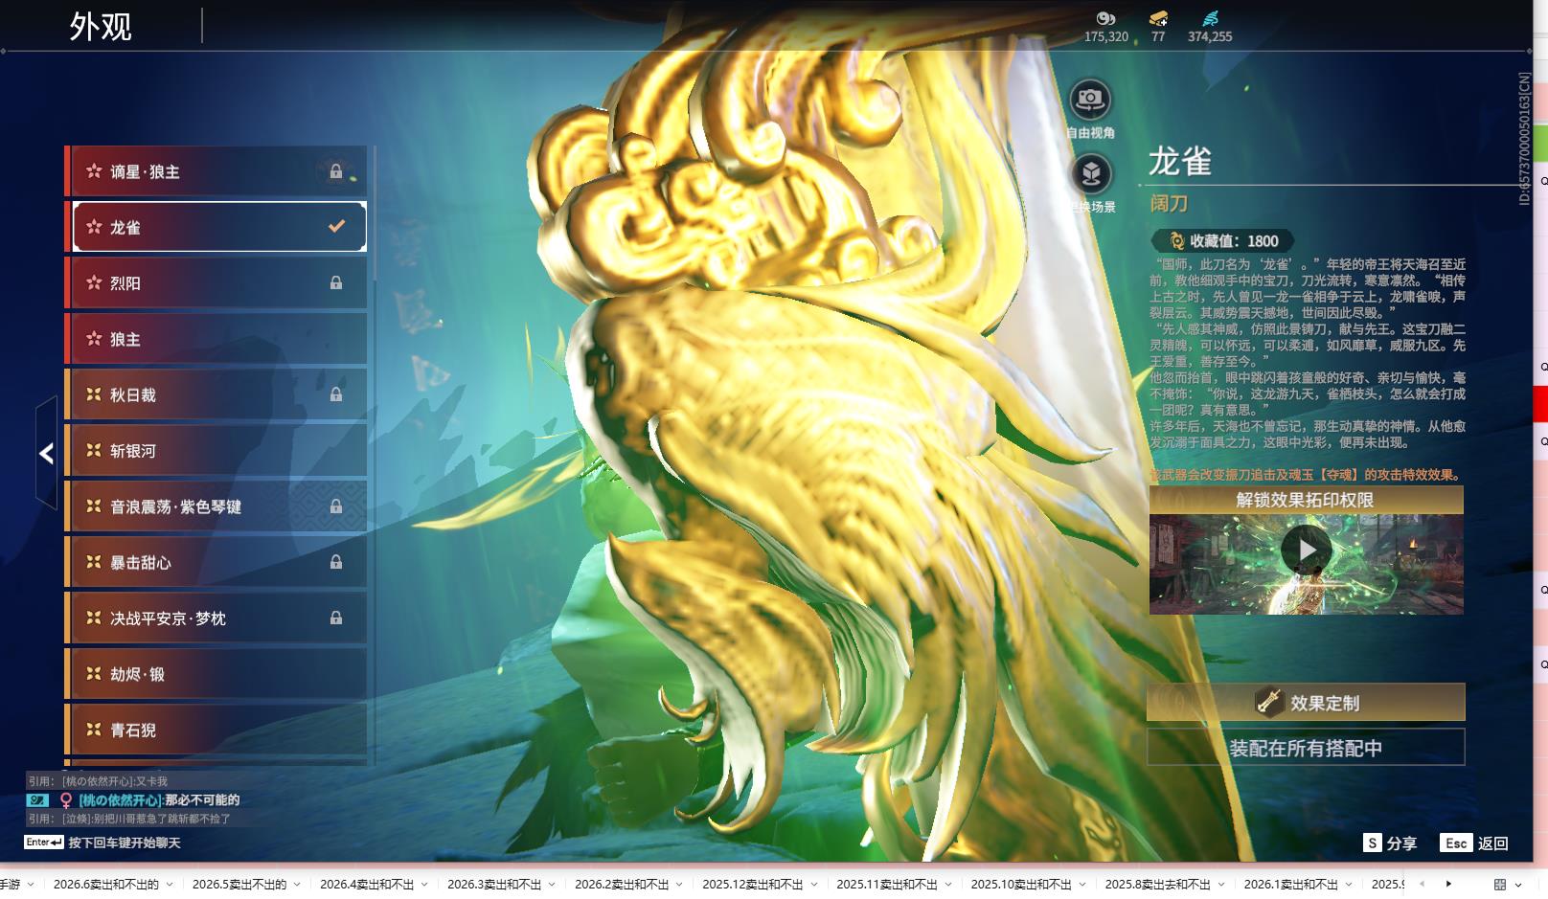Switch to the 2026.6卖出和不出的 sheet tab
The width and height of the screenshot is (1548, 899).
106,885
